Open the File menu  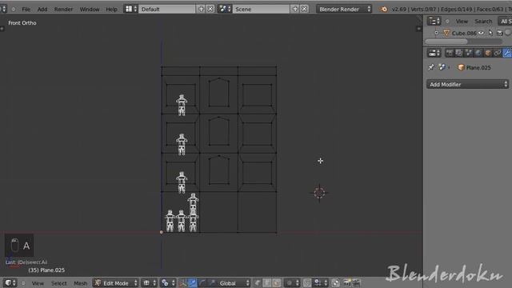click(26, 9)
